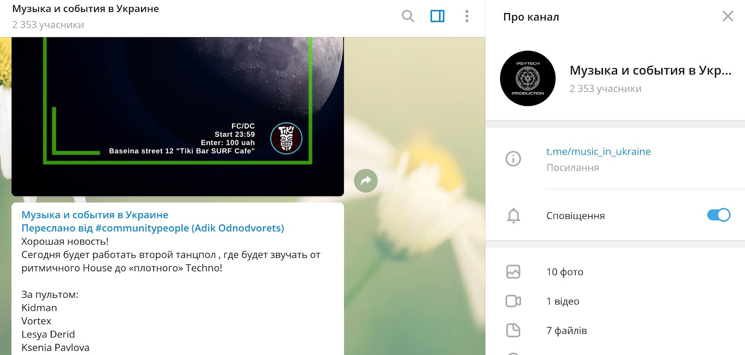Open the three-dot more options menu
Screen dimensions: 745x355
(x=467, y=16)
